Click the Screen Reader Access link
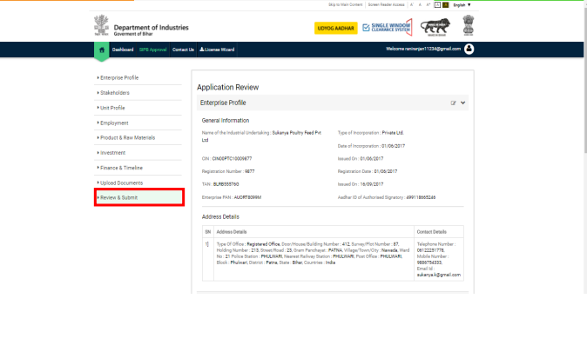Screen dimensions: 587x352 387,5
